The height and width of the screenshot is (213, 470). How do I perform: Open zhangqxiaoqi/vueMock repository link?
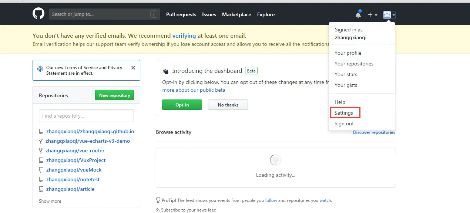point(74,170)
